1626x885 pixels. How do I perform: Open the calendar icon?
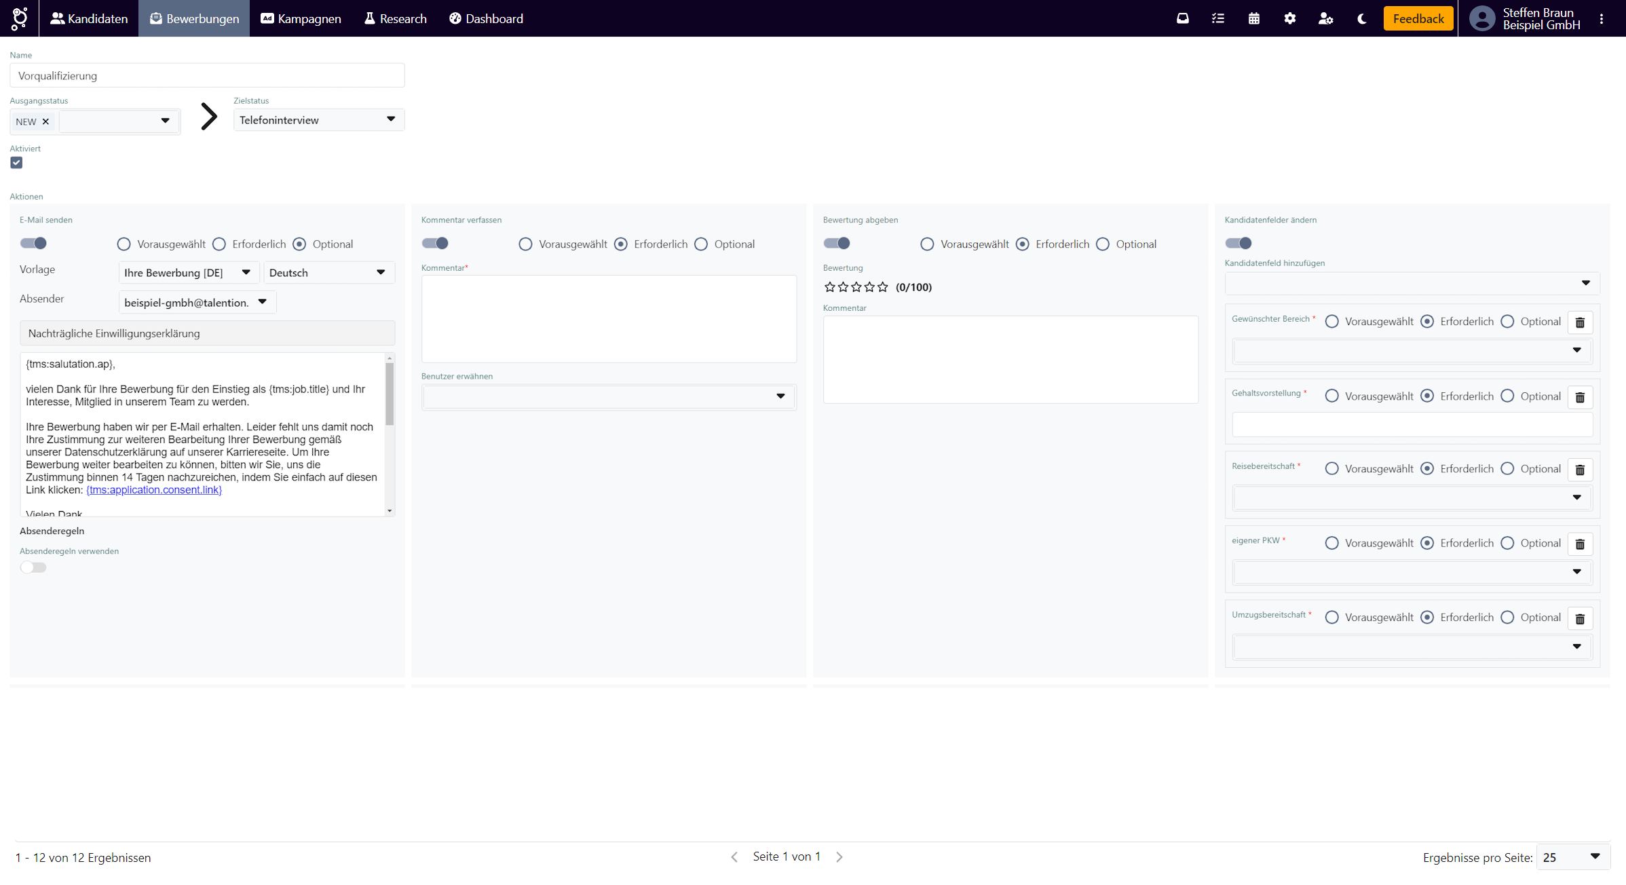pos(1253,18)
